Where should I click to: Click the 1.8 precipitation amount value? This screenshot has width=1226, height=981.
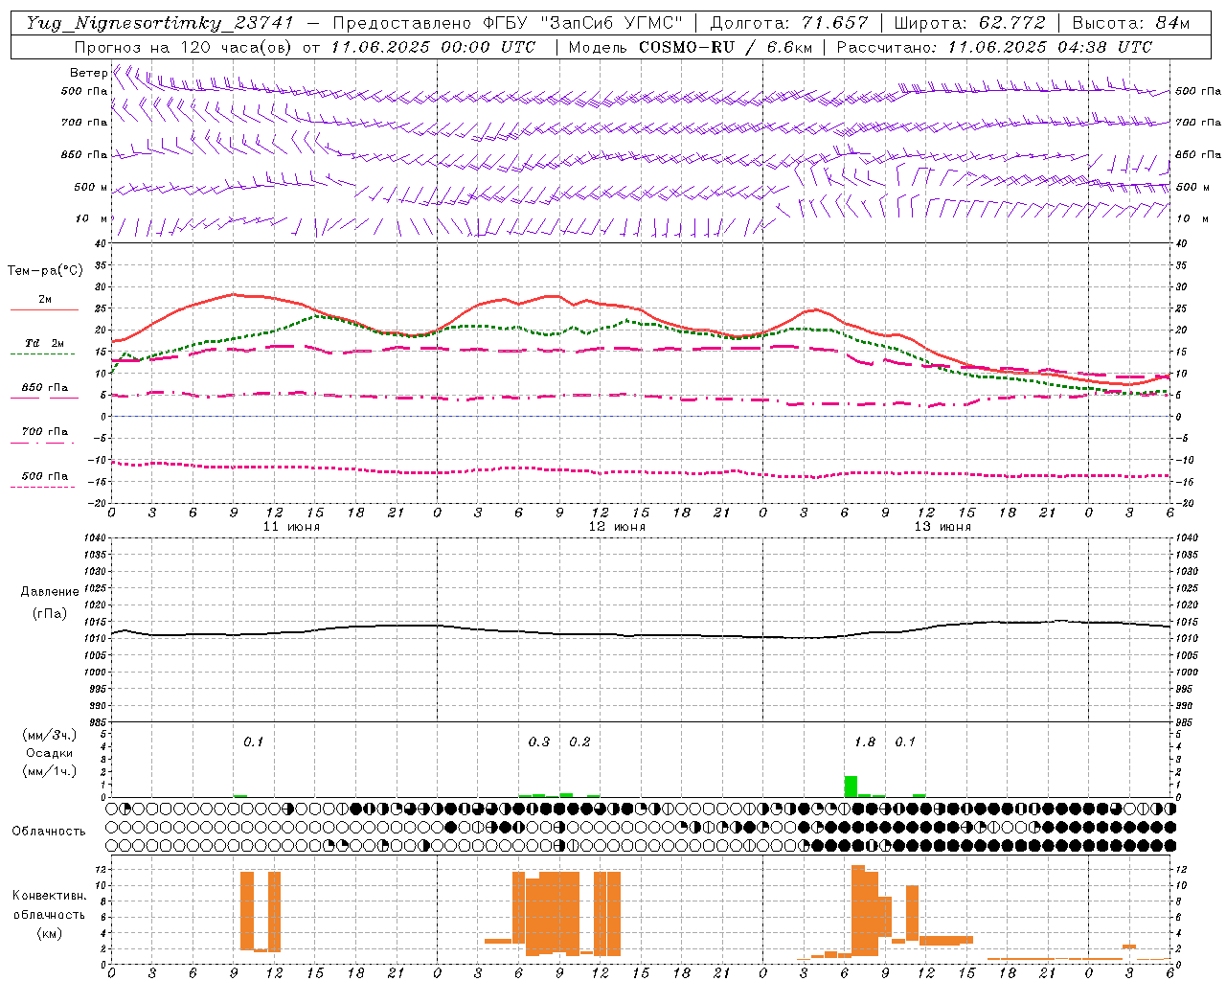click(864, 742)
